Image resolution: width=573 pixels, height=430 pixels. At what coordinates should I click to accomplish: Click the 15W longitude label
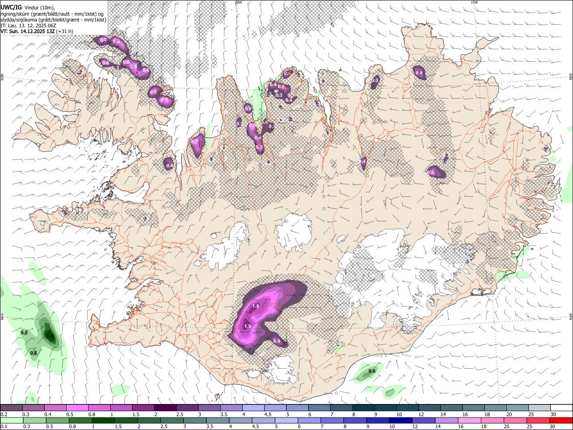pyautogui.click(x=475, y=2)
